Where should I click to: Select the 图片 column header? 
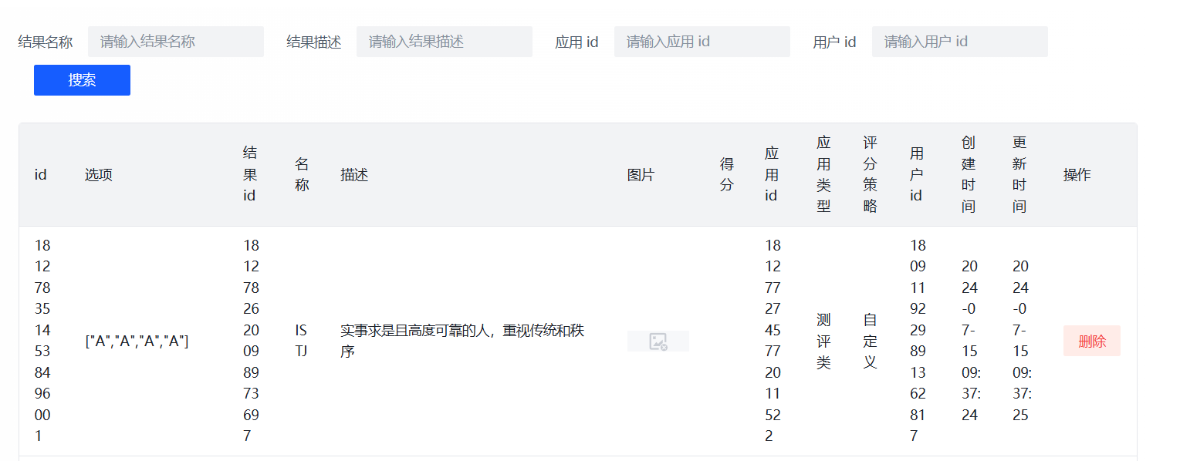[641, 175]
